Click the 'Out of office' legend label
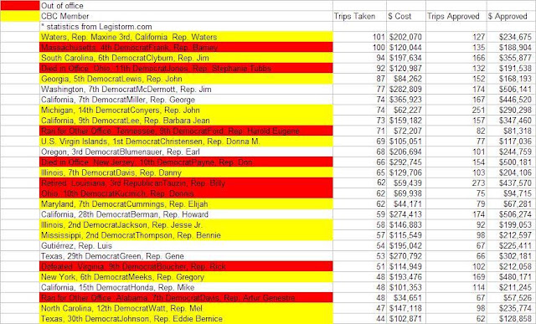The image size is (536, 324). 62,6
